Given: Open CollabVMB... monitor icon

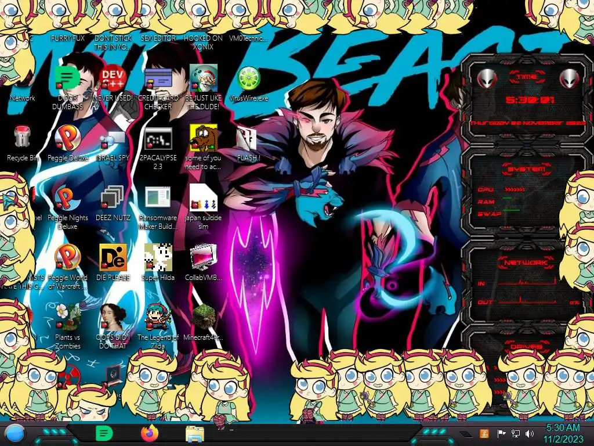Looking at the screenshot, I should click(203, 258).
